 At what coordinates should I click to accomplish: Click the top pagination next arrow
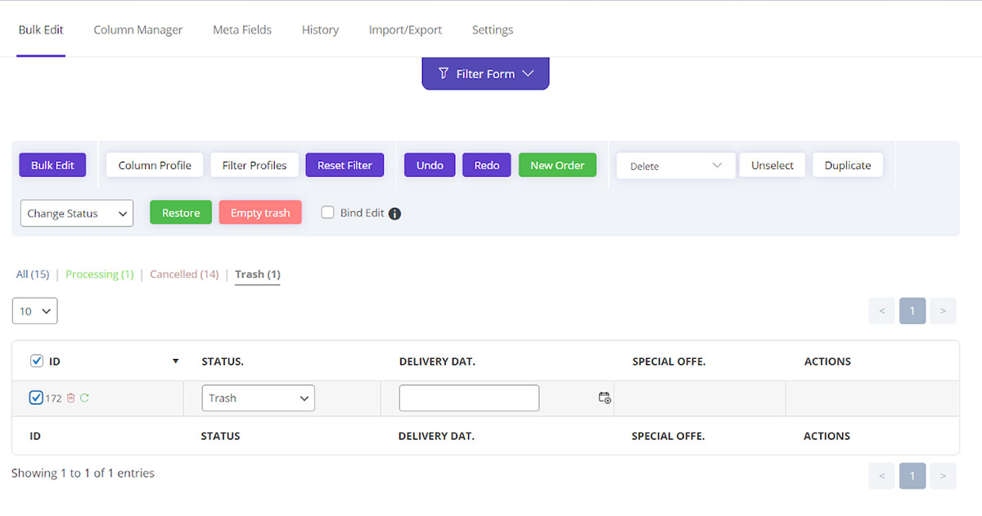(x=943, y=311)
